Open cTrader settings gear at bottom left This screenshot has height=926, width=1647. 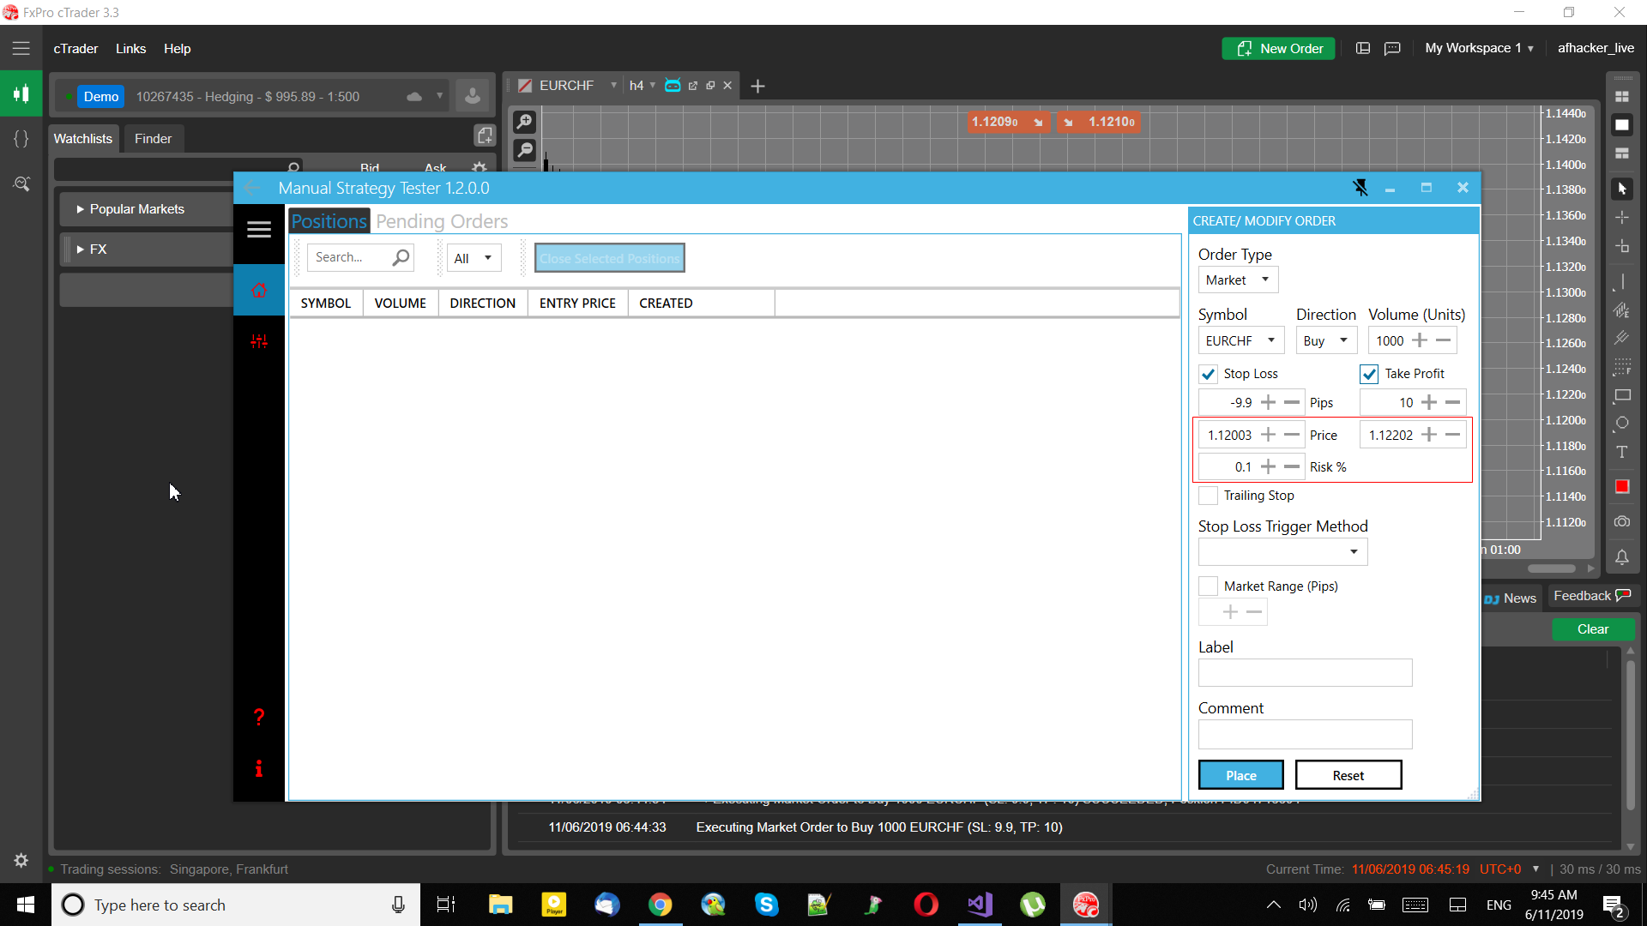point(21,860)
